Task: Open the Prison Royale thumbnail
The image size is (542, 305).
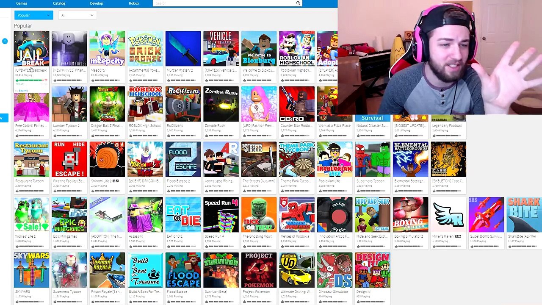Action: coord(107,270)
